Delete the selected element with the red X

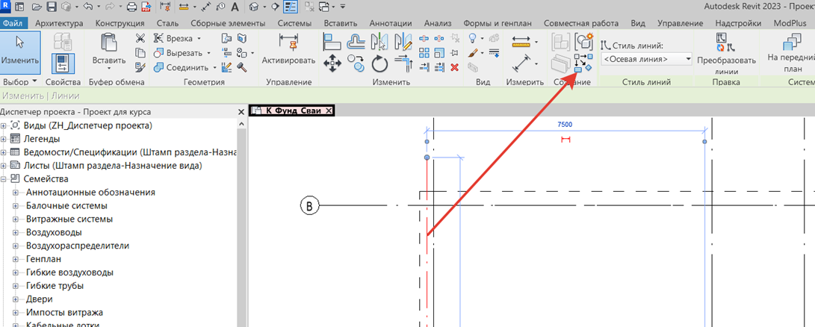point(454,68)
